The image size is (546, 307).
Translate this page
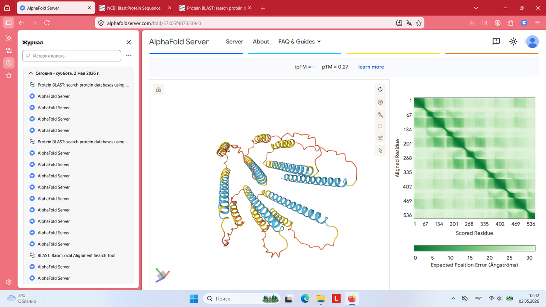(409, 23)
